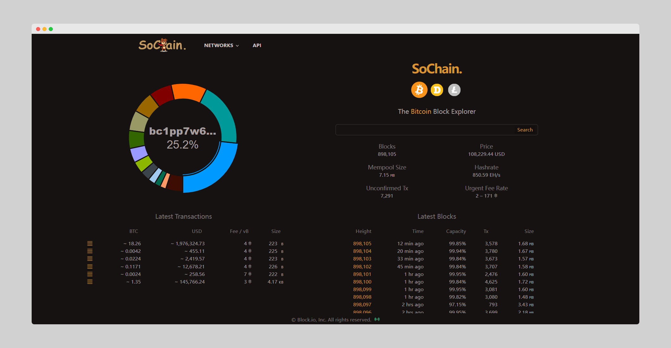Open transaction icon for 0.1171 BTC row
The height and width of the screenshot is (348, 671).
pos(90,266)
